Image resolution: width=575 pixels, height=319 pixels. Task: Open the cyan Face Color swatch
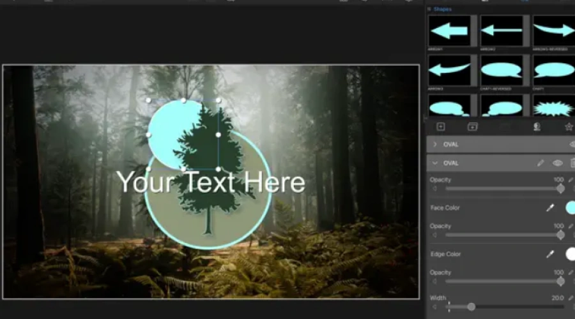571,207
